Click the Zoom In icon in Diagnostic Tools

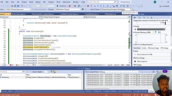(x=144, y=17)
